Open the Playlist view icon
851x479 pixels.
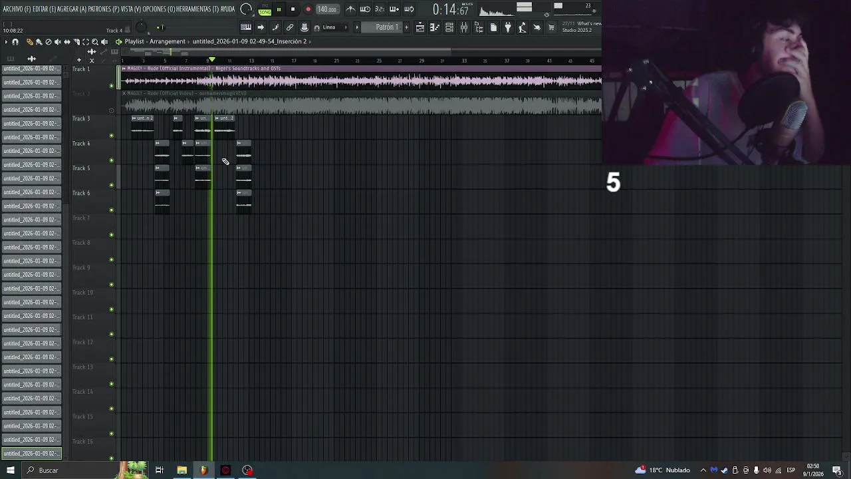pyautogui.click(x=420, y=27)
